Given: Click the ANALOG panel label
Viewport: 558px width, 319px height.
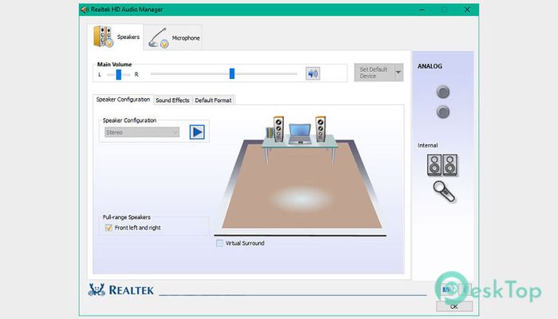Looking at the screenshot, I should coord(430,66).
